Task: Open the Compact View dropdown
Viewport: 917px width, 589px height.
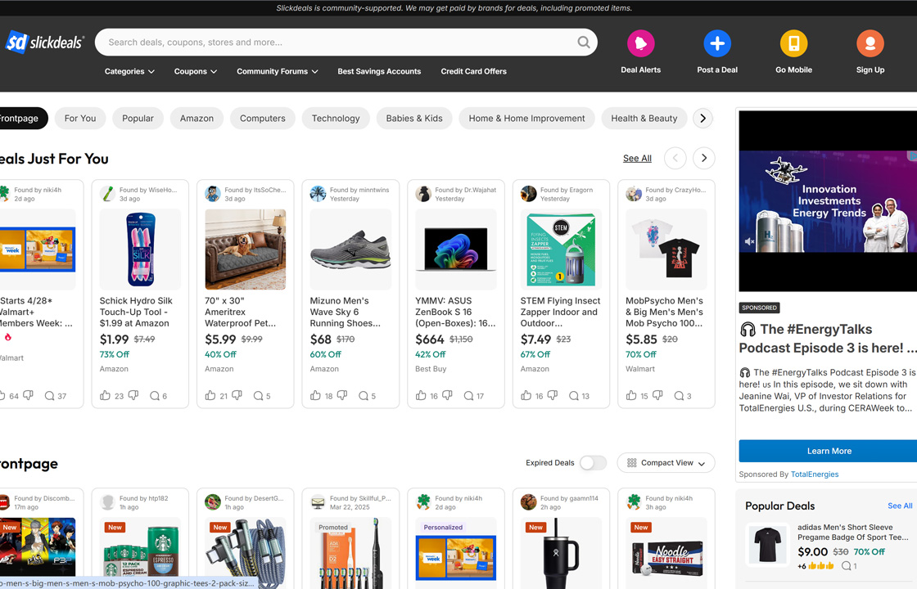Action: coord(666,463)
